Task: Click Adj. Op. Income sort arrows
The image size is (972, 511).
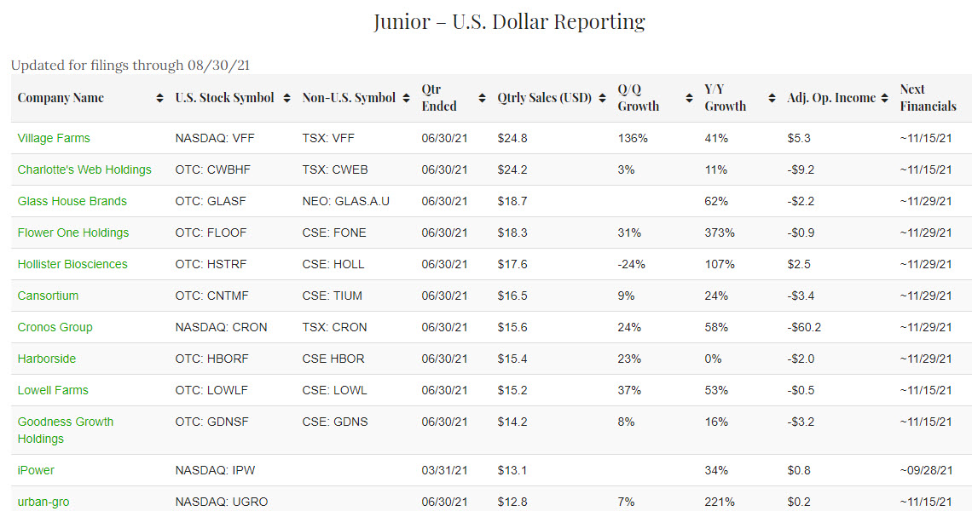Action: (x=884, y=98)
